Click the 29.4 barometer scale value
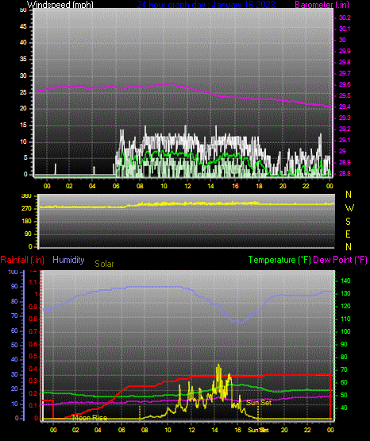Screen dimensions: 370x441 pos(345,107)
